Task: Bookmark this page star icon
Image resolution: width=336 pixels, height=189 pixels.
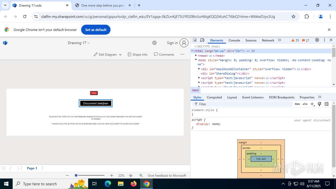Action: tap(293, 17)
